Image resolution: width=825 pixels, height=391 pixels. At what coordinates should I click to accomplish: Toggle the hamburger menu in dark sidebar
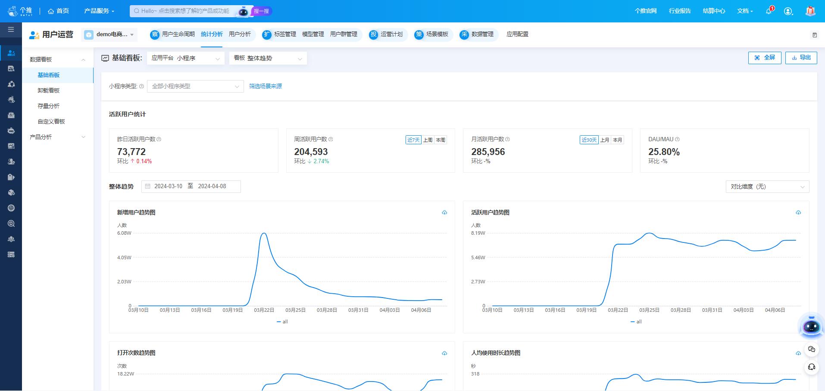click(11, 29)
